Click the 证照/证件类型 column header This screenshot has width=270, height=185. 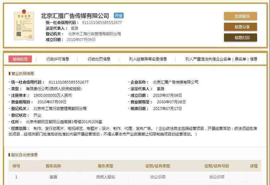(x=158, y=166)
